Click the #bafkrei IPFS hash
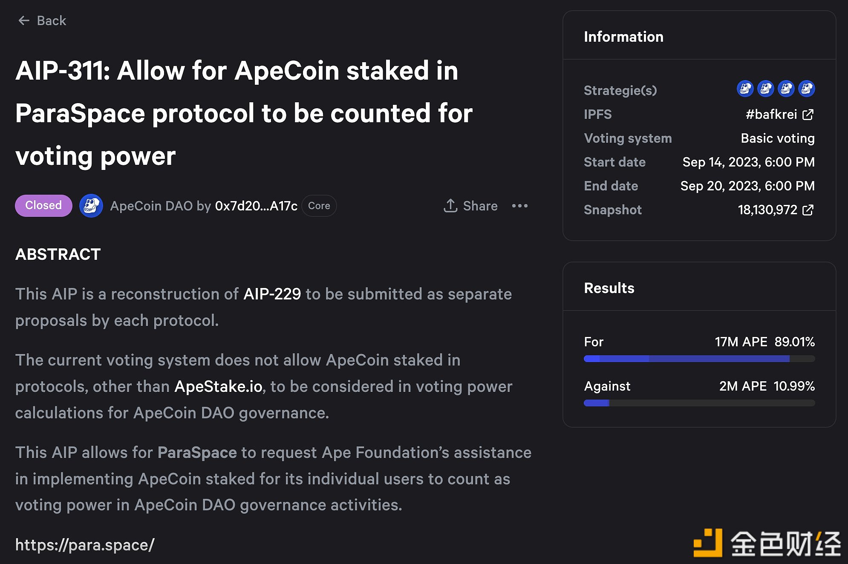Screen dimensions: 848x564 point(771,114)
